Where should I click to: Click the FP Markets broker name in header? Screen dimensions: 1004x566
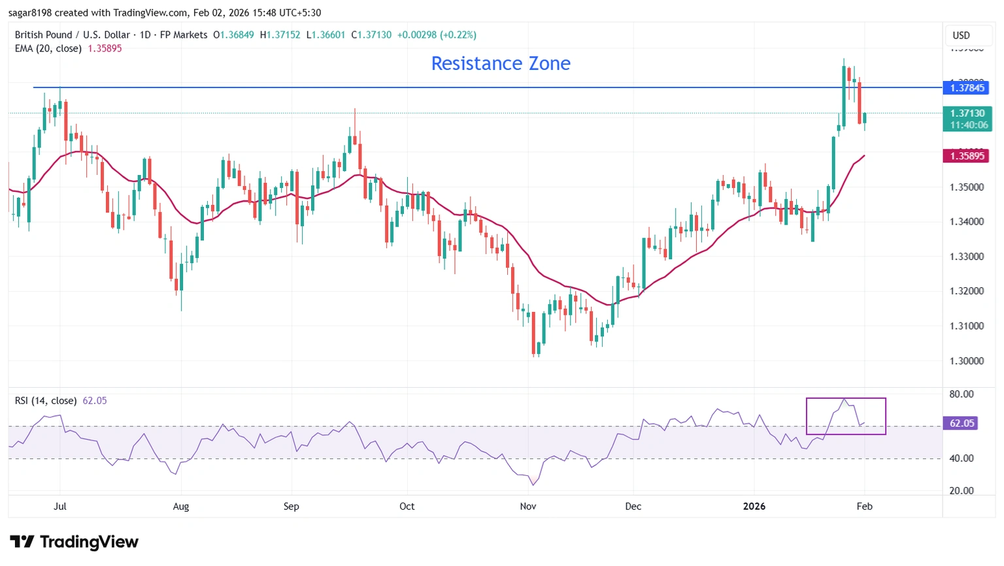click(184, 35)
